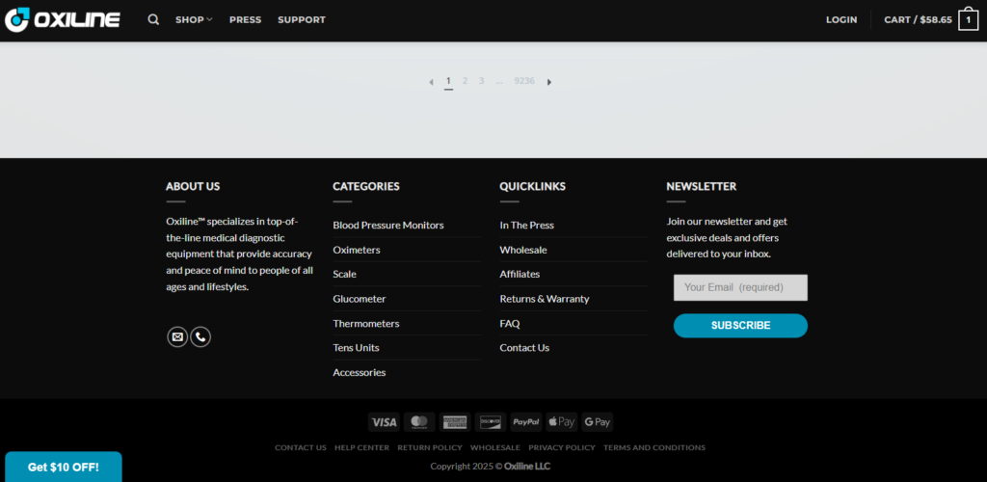
Task: Click the ABOUT US heading
Action: (193, 186)
